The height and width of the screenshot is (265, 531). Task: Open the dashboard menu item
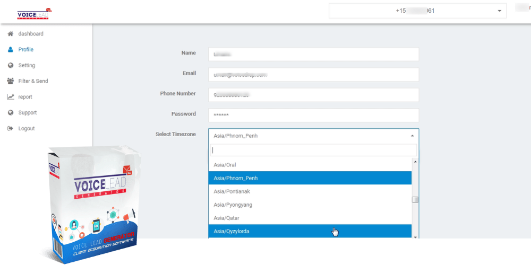pyautogui.click(x=31, y=34)
